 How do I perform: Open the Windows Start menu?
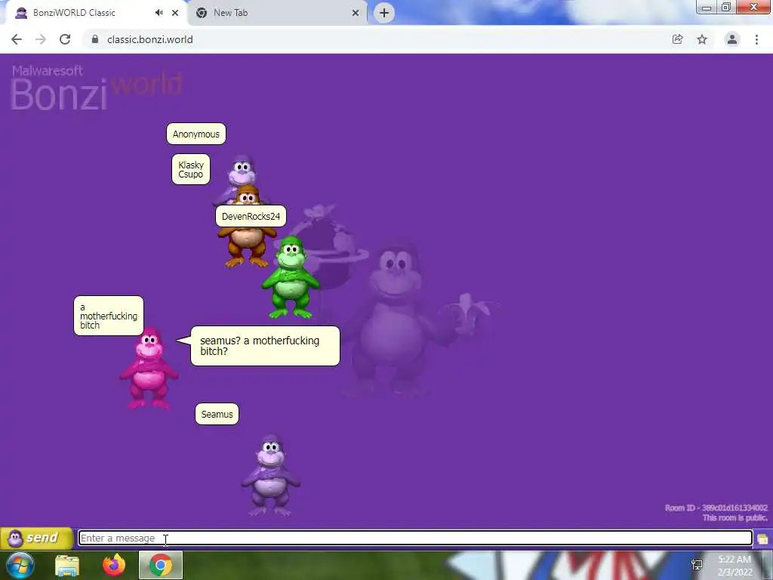pyautogui.click(x=20, y=565)
